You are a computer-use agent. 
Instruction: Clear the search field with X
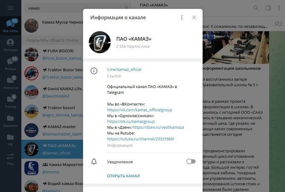click(x=126, y=8)
